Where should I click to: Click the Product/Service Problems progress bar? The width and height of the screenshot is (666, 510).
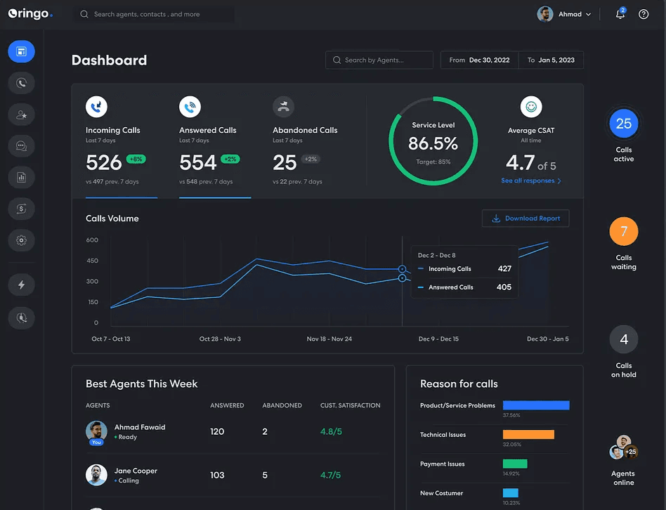click(536, 405)
